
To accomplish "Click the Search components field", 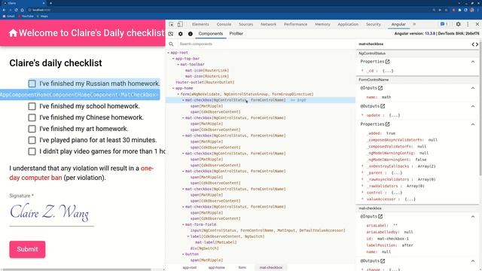I will click(266, 44).
